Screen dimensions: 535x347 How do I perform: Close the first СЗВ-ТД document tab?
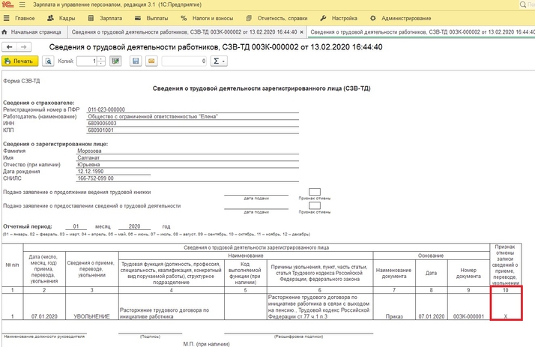pyautogui.click(x=302, y=32)
